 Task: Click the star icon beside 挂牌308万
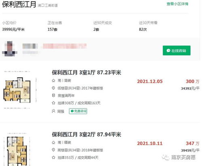[x=53, y=103]
